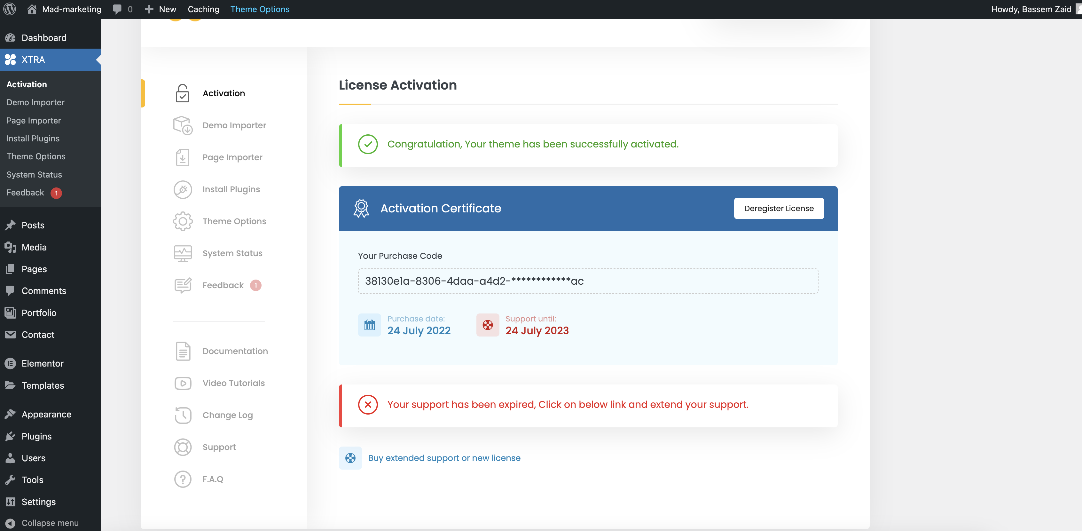The image size is (1082, 531).
Task: Open Caching in admin bar
Action: [x=203, y=9]
